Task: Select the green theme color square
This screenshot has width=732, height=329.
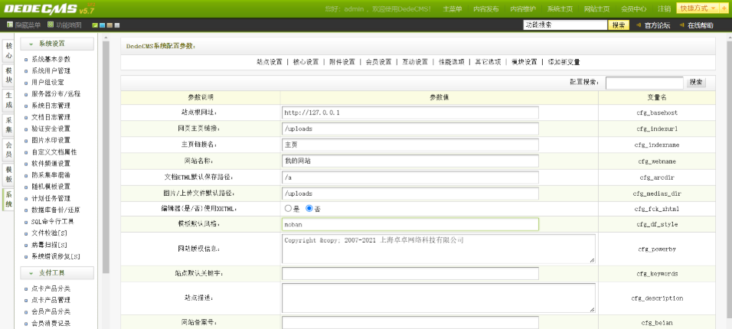Action: click(x=94, y=25)
